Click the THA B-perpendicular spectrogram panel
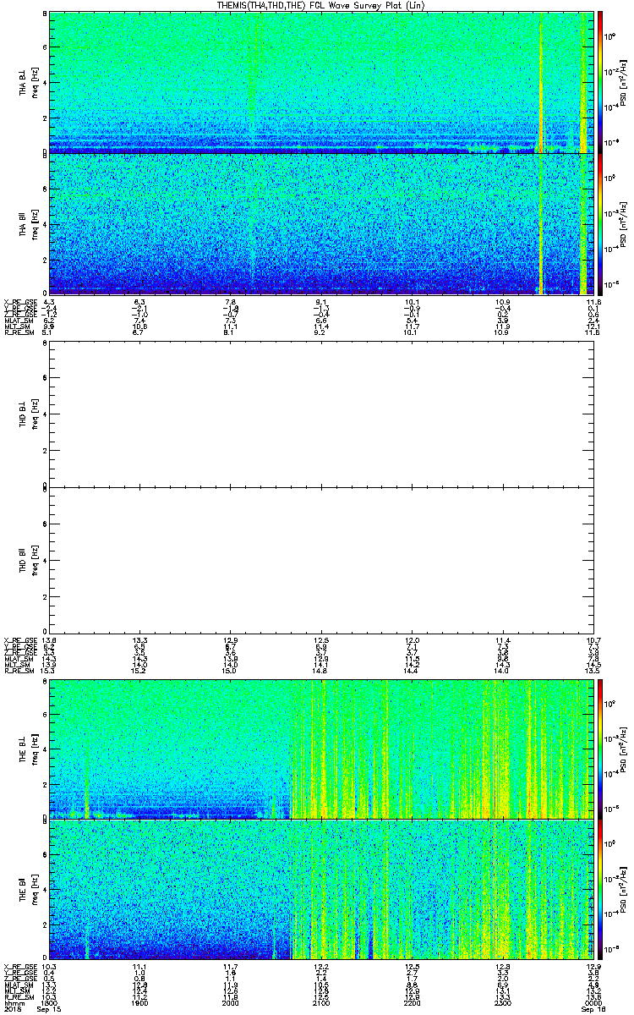Image resolution: width=634 pixels, height=1015 pixels. (321, 82)
